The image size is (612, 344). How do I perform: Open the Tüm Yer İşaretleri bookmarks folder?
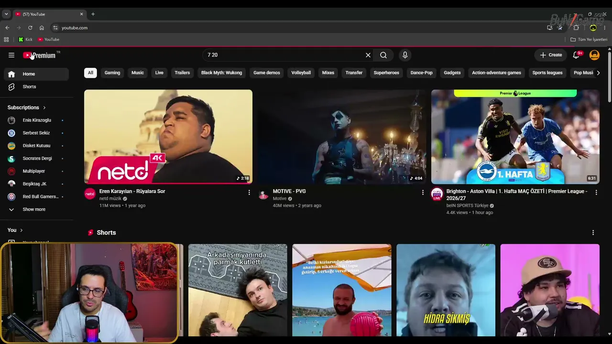(x=589, y=40)
